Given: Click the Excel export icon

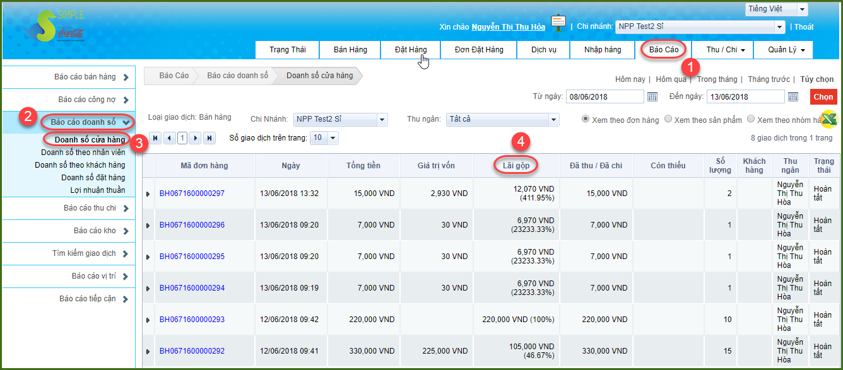Looking at the screenshot, I should pyautogui.click(x=828, y=119).
